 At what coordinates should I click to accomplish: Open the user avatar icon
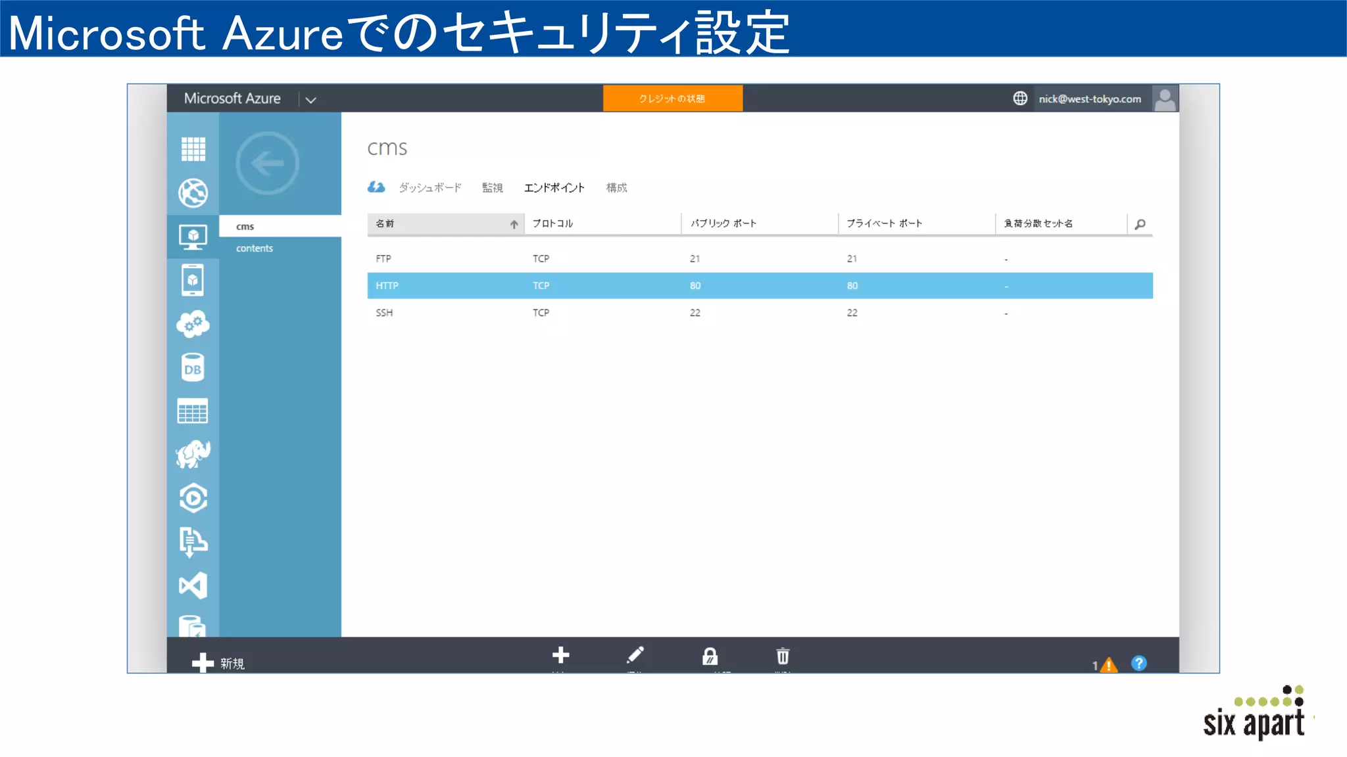1165,99
